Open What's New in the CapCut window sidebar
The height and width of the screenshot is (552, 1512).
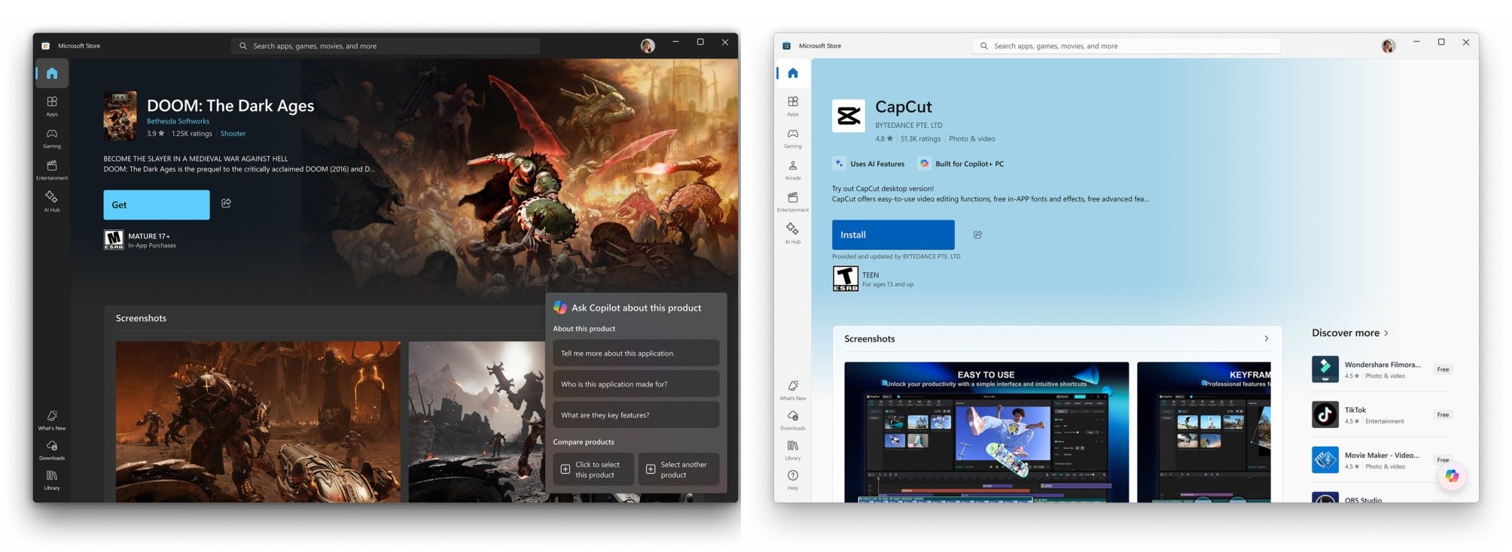point(793,390)
